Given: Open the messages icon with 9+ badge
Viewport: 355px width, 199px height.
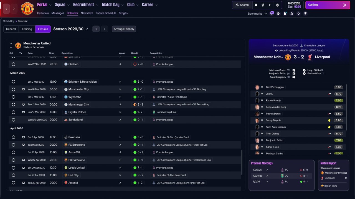Looking at the screenshot, I should pyautogui.click(x=272, y=13).
